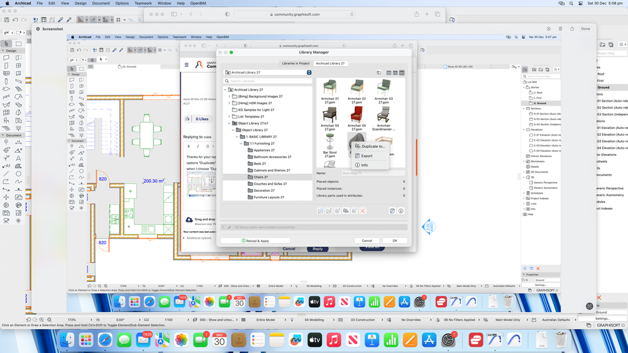628x353 pixels.
Task: Collapse the 1. BASIC LIBRARY 27 folder
Action: [x=237, y=137]
